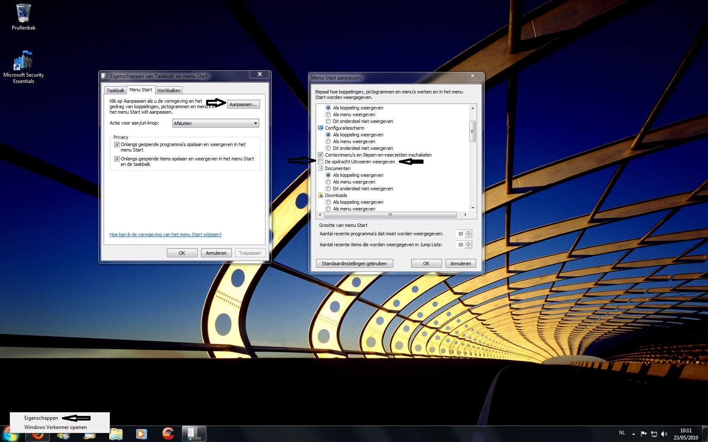Click the horizontal scrollbar thumb in list
This screenshot has height=442, width=708.
[390, 215]
